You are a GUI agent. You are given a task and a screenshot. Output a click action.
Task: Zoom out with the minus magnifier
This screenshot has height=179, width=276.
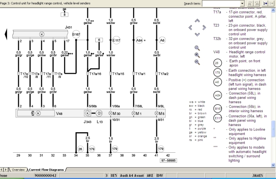pyautogui.click(x=197, y=62)
